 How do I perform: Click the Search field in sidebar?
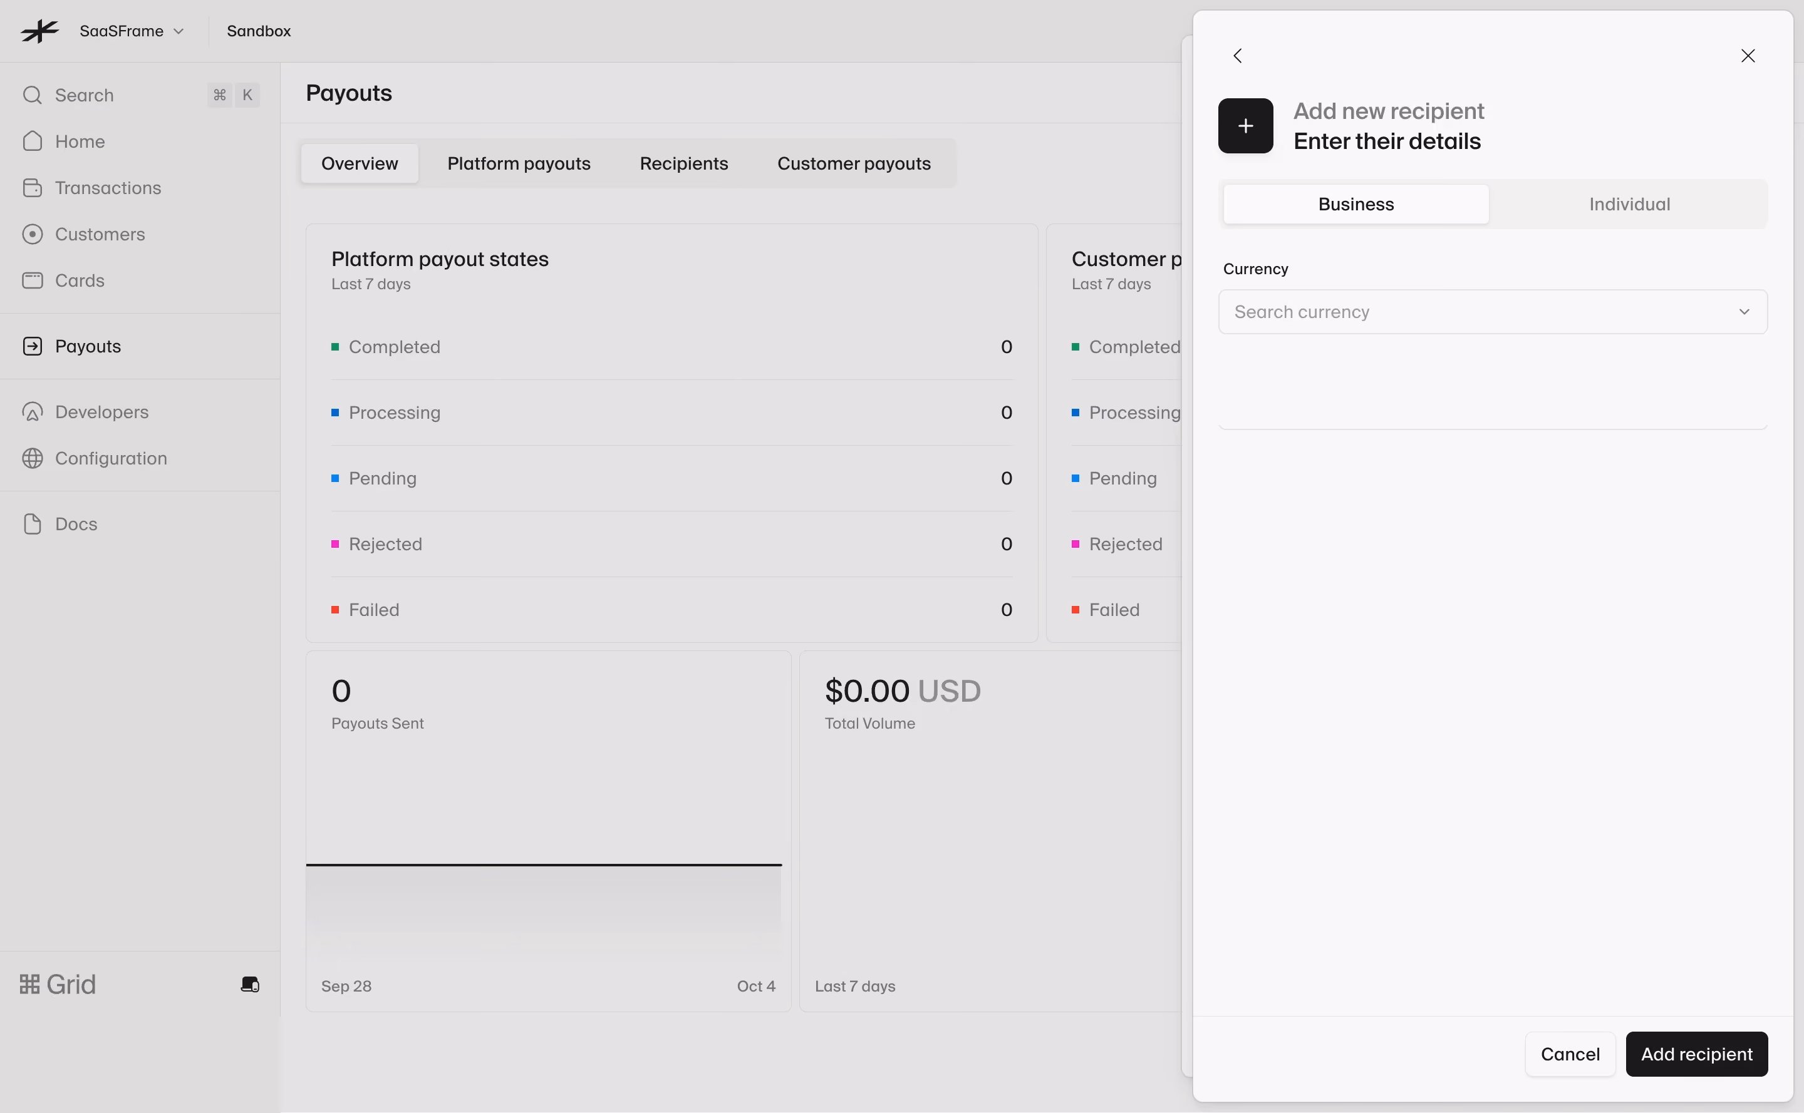coord(140,95)
